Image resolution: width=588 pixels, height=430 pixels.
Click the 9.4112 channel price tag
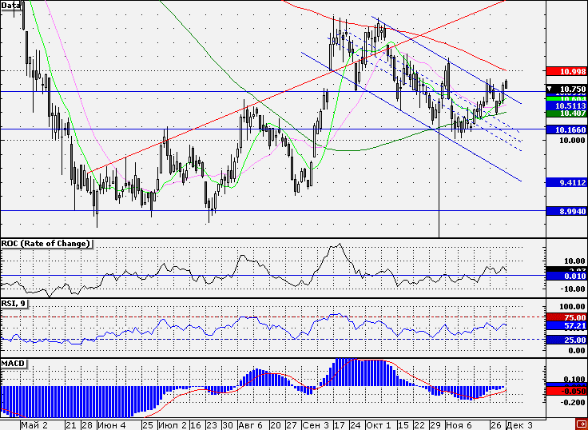click(565, 182)
